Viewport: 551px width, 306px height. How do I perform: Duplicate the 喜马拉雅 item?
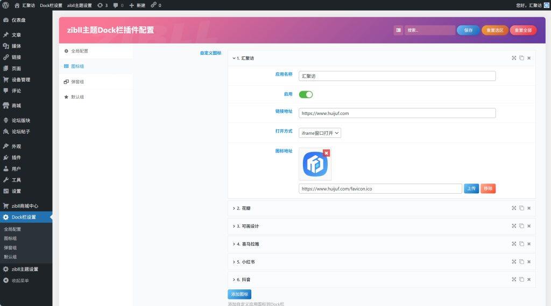pos(521,244)
